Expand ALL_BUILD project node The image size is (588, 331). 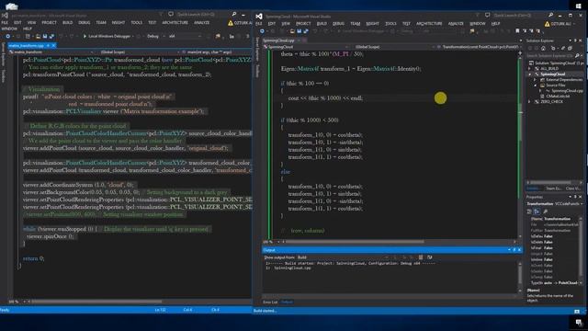click(x=529, y=69)
